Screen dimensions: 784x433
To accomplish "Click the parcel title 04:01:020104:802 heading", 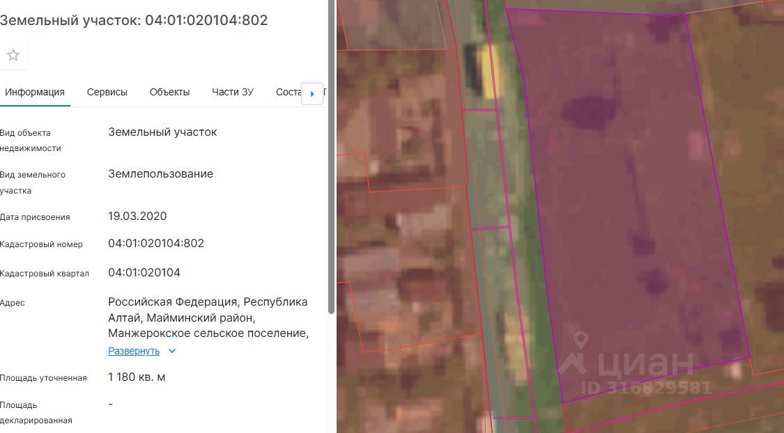I will pos(134,20).
